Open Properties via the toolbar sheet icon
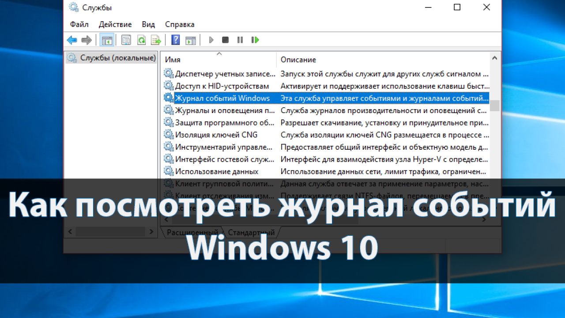Screen dimensions: 565x318 coord(126,40)
